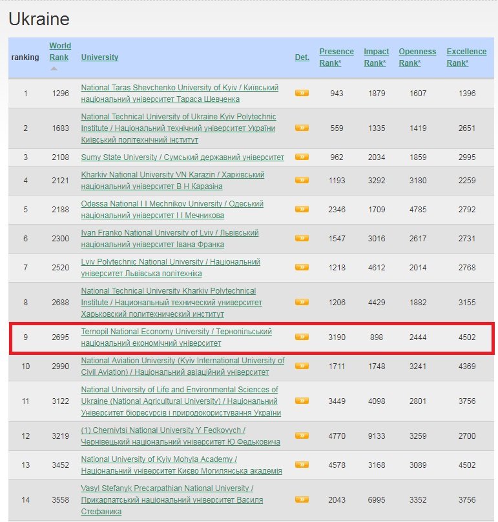Image resolution: width=498 pixels, height=522 pixels.
Task: Open details icon for Kyiv Polytechnic Institute row
Action: 302,128
